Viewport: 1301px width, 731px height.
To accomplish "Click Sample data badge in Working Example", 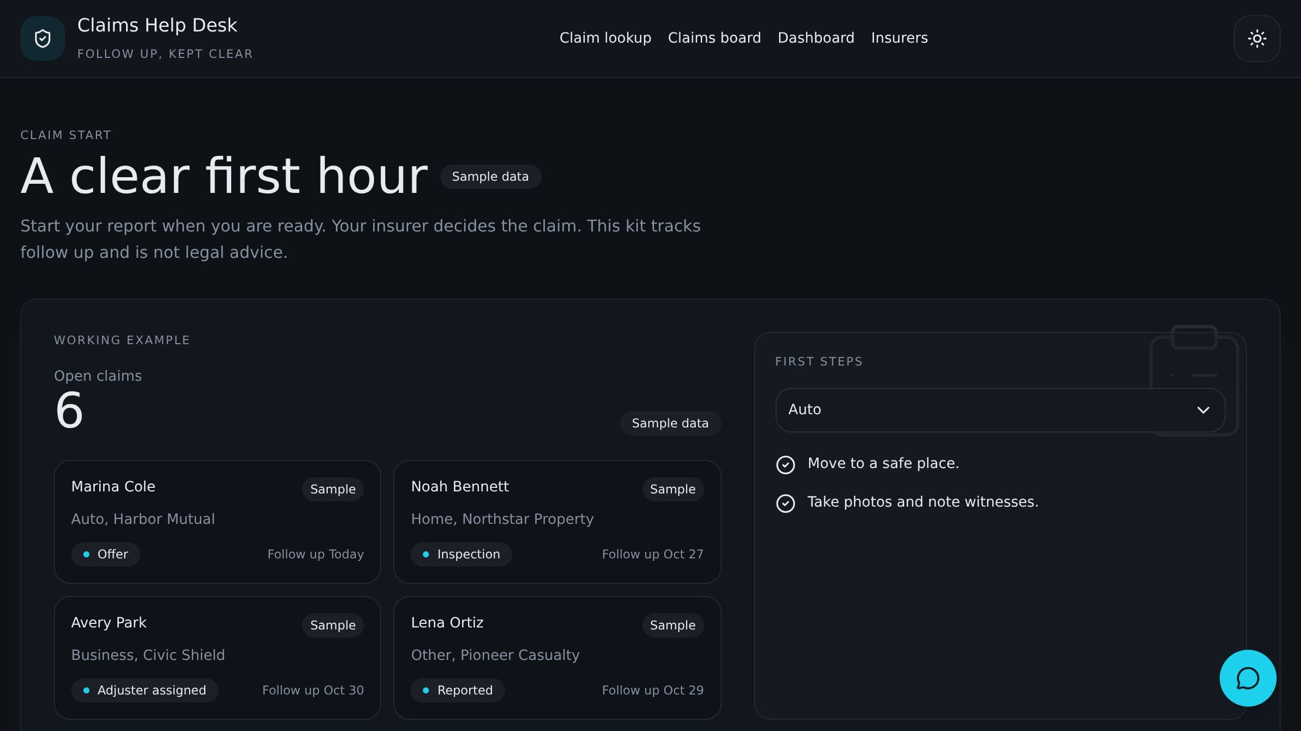I will pyautogui.click(x=670, y=423).
